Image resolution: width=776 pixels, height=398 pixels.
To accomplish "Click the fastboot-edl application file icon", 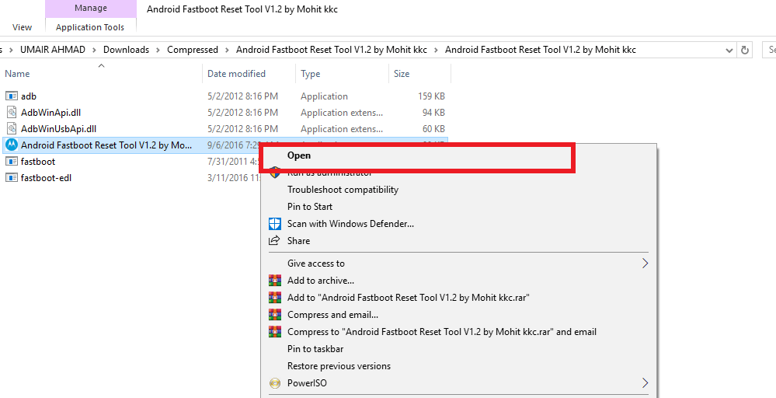I will point(12,178).
